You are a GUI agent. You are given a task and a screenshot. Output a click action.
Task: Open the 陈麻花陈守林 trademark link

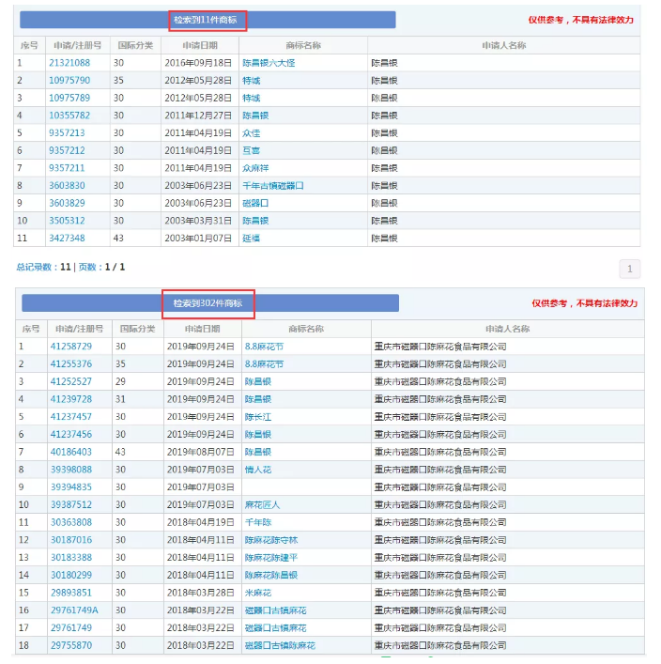(270, 540)
